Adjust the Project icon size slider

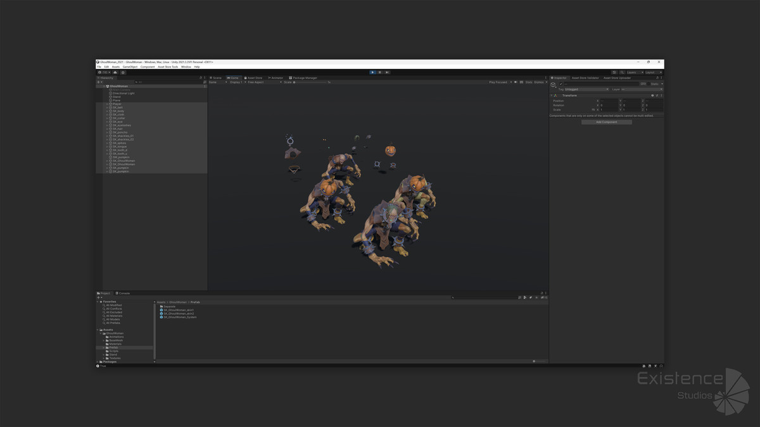click(538, 361)
